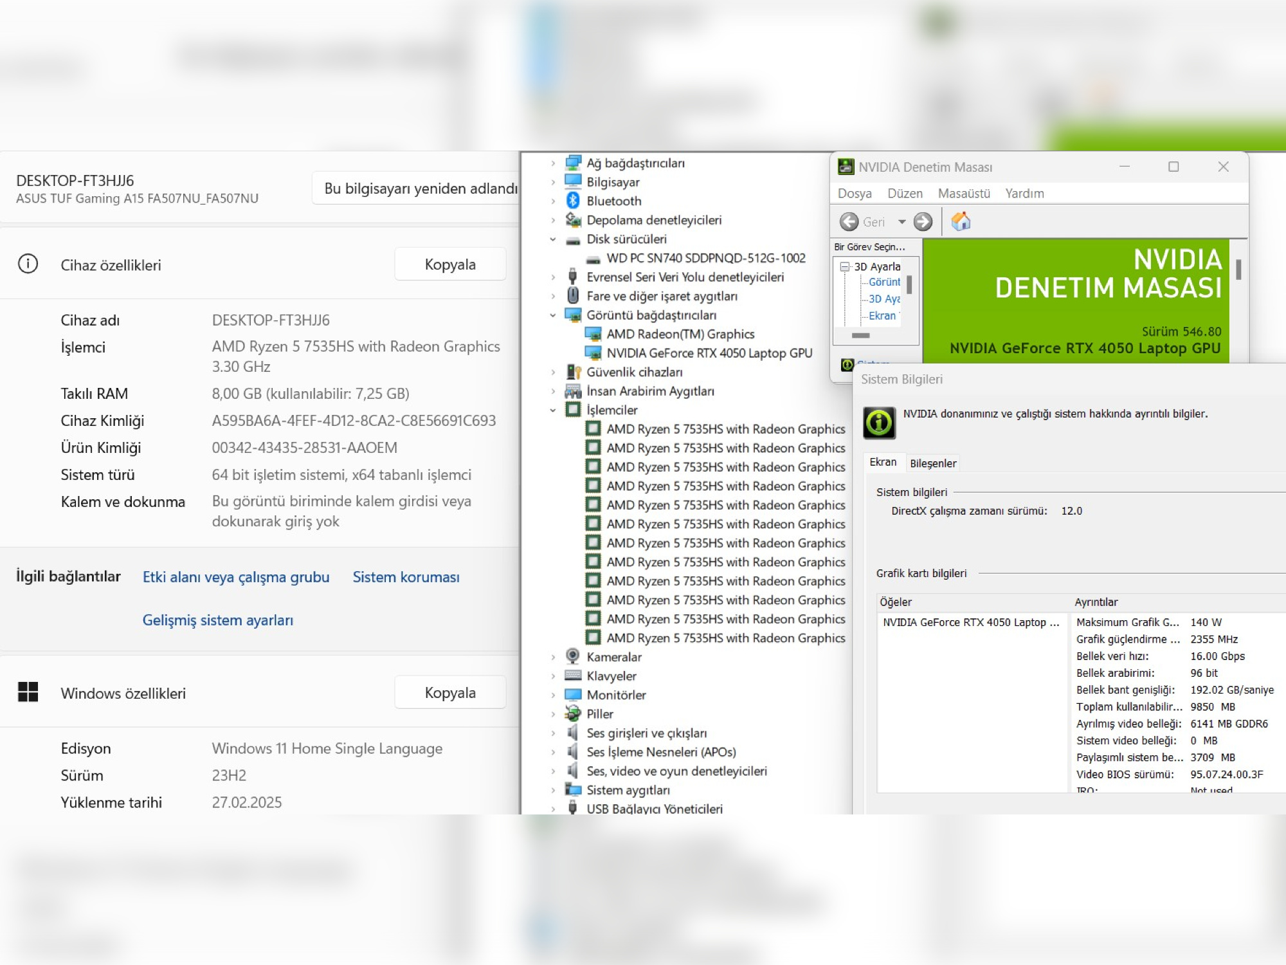Click the AMD Radeon(TM) Graphics adapter icon
This screenshot has height=965, width=1286.
tap(593, 334)
